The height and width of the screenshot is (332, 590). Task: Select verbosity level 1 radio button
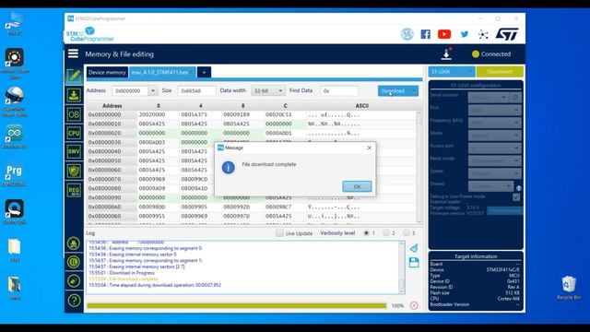click(x=366, y=233)
